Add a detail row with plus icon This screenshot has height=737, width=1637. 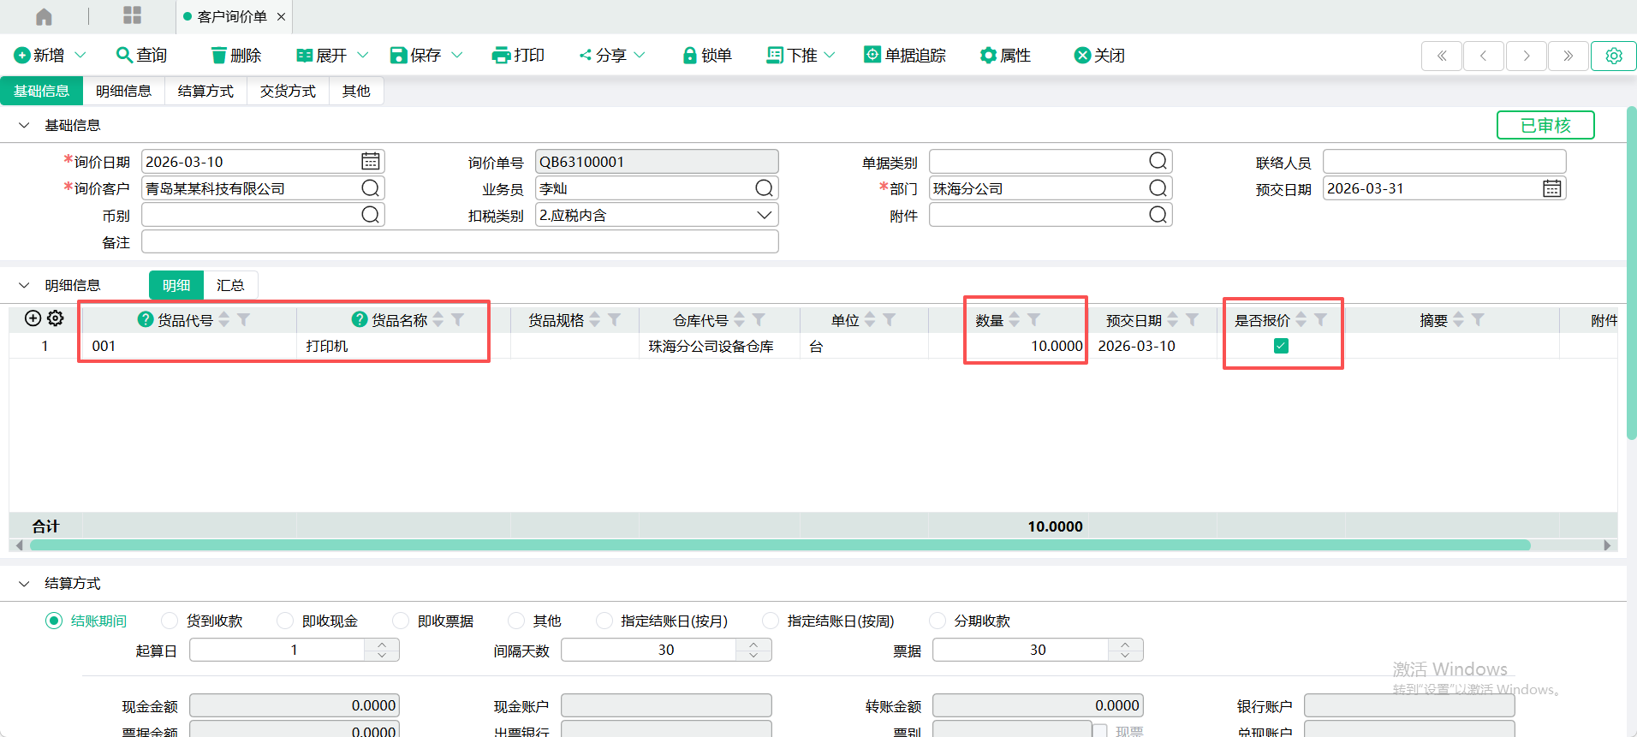tap(33, 318)
